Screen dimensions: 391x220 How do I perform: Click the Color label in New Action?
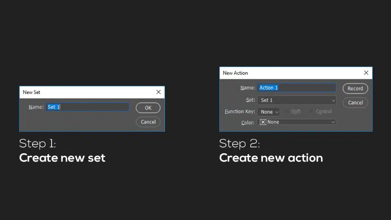click(x=248, y=122)
